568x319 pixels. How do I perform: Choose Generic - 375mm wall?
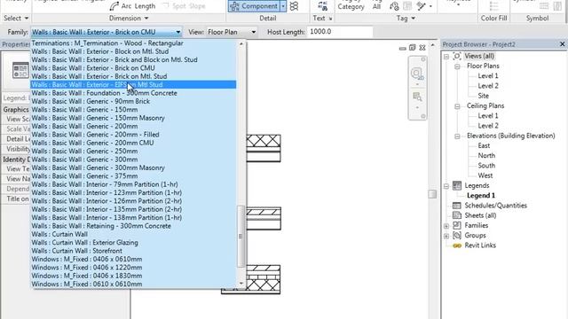click(133, 176)
